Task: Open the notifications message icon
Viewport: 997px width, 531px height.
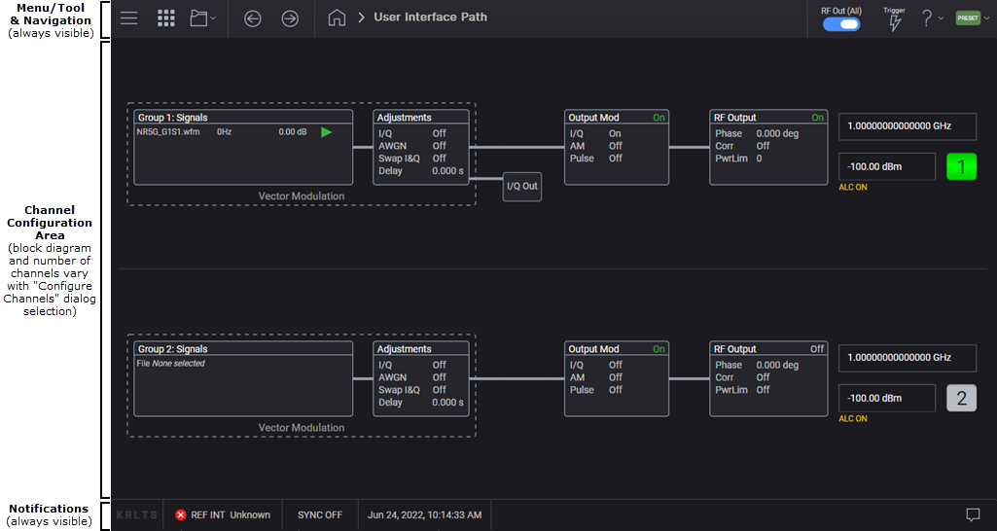Action: [972, 514]
